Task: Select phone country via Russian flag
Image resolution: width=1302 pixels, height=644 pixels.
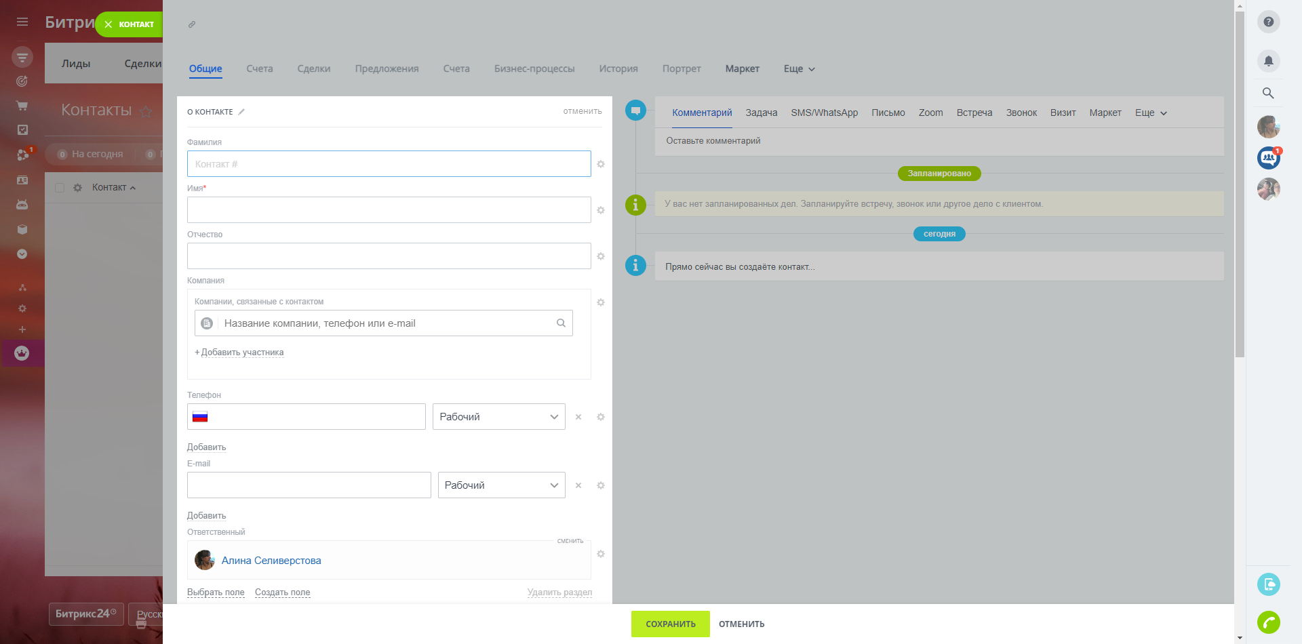Action: [200, 417]
